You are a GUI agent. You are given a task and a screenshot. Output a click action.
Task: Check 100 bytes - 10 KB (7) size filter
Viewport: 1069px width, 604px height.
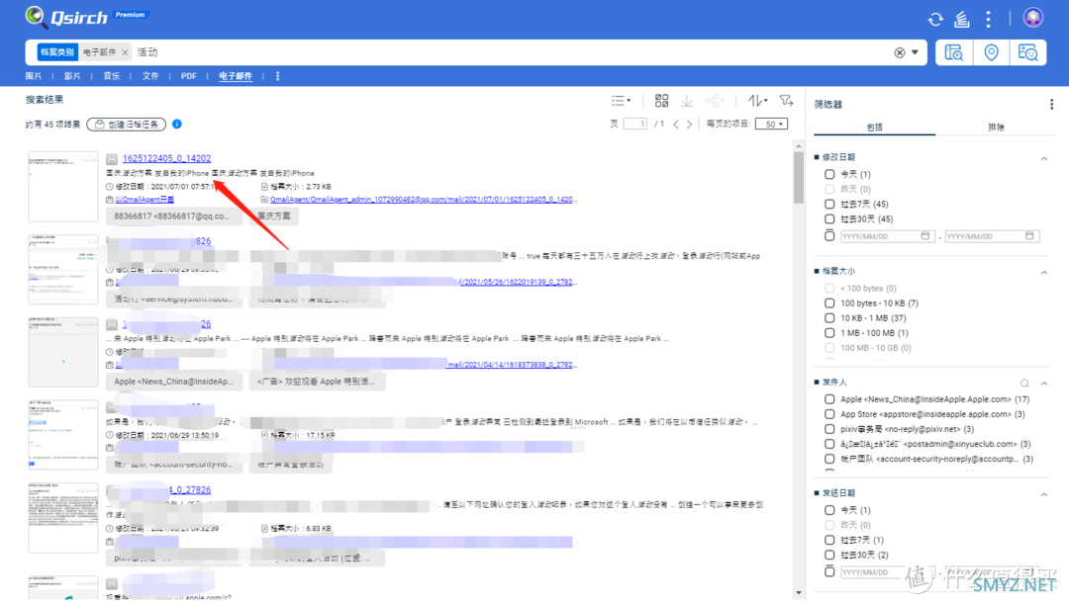pos(829,303)
